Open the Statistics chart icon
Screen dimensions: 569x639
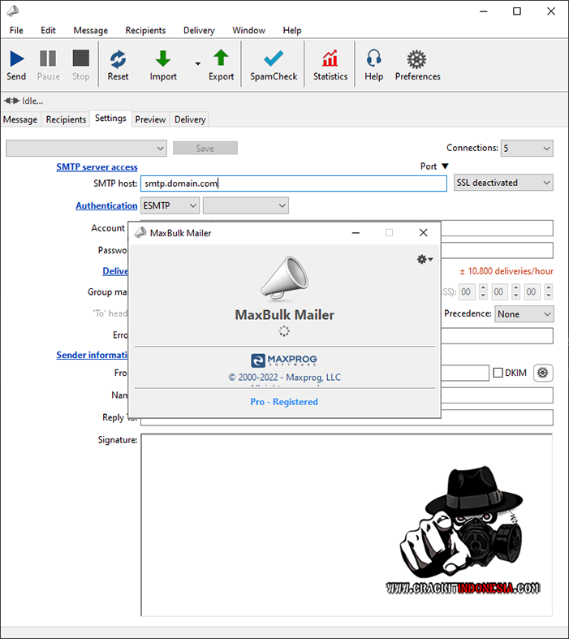pos(330,59)
